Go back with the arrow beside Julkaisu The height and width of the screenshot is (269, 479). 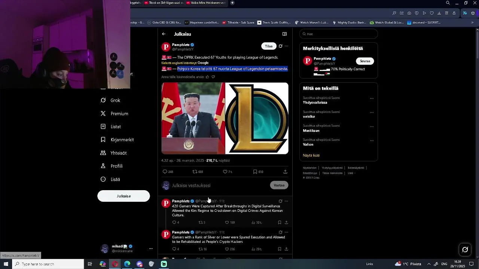(x=164, y=34)
